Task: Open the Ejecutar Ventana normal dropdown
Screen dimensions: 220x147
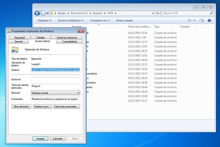Action: coord(56,93)
